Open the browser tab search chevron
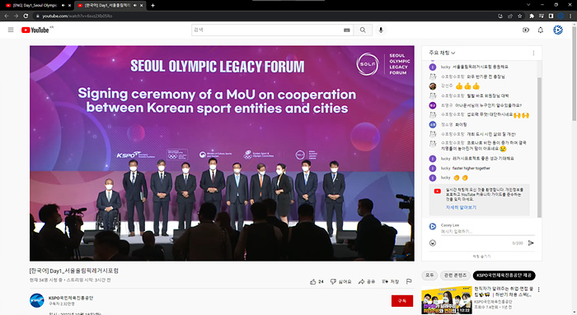The width and height of the screenshot is (577, 315). [x=528, y=5]
